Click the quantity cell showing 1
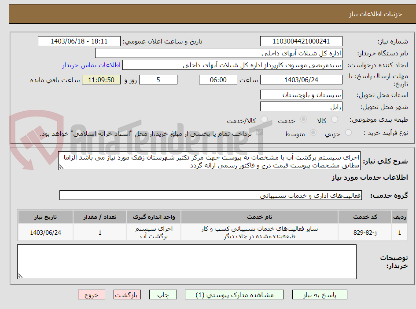 click(x=100, y=233)
